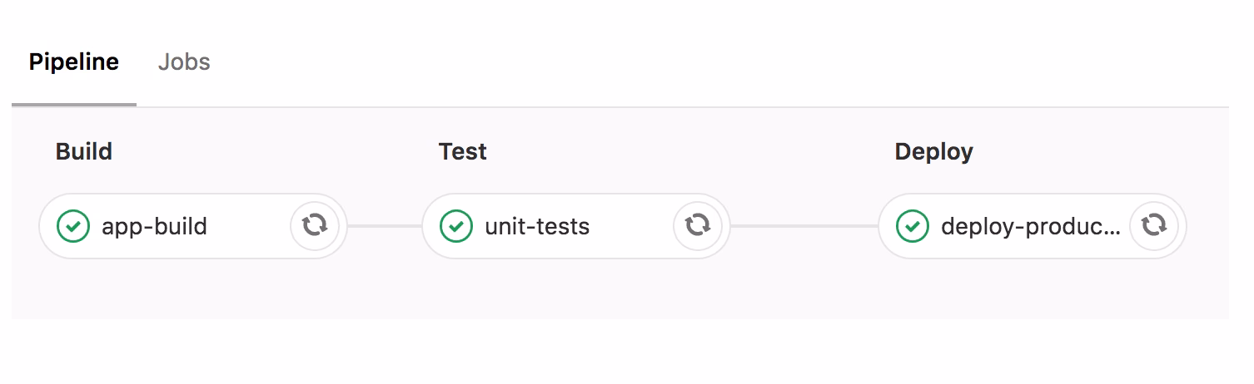Switch to the Jobs tab
This screenshot has height=384, width=1254.
tap(184, 62)
